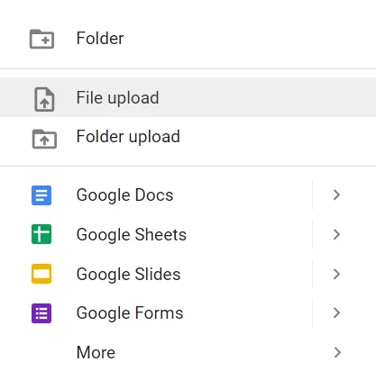Click the File upload icon
The image size is (376, 380).
coord(44,99)
